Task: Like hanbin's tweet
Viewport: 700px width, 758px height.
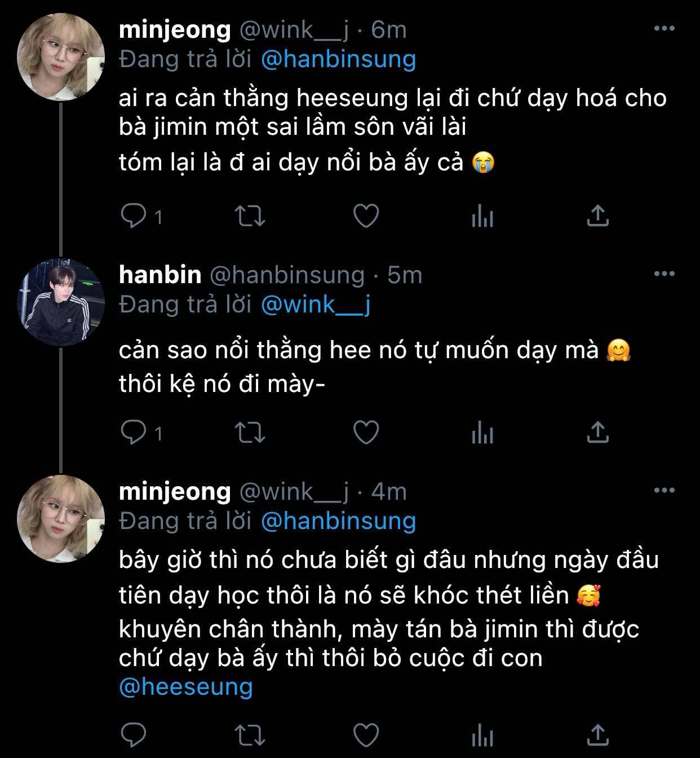Action: 366,433
